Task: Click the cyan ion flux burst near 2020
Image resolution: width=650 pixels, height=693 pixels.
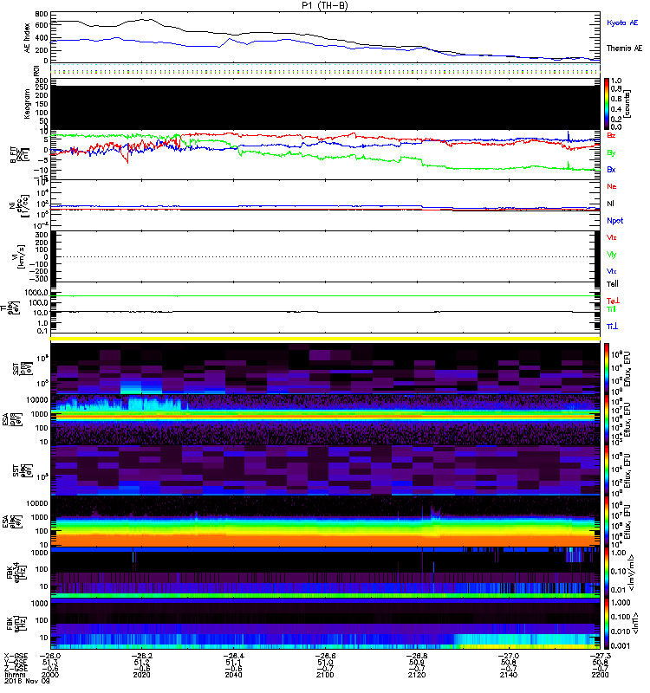Action: coord(155,404)
